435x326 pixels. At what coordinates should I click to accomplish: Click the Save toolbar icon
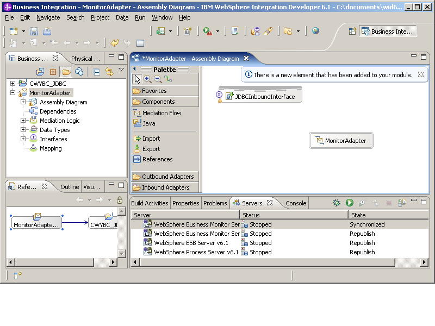(x=34, y=32)
